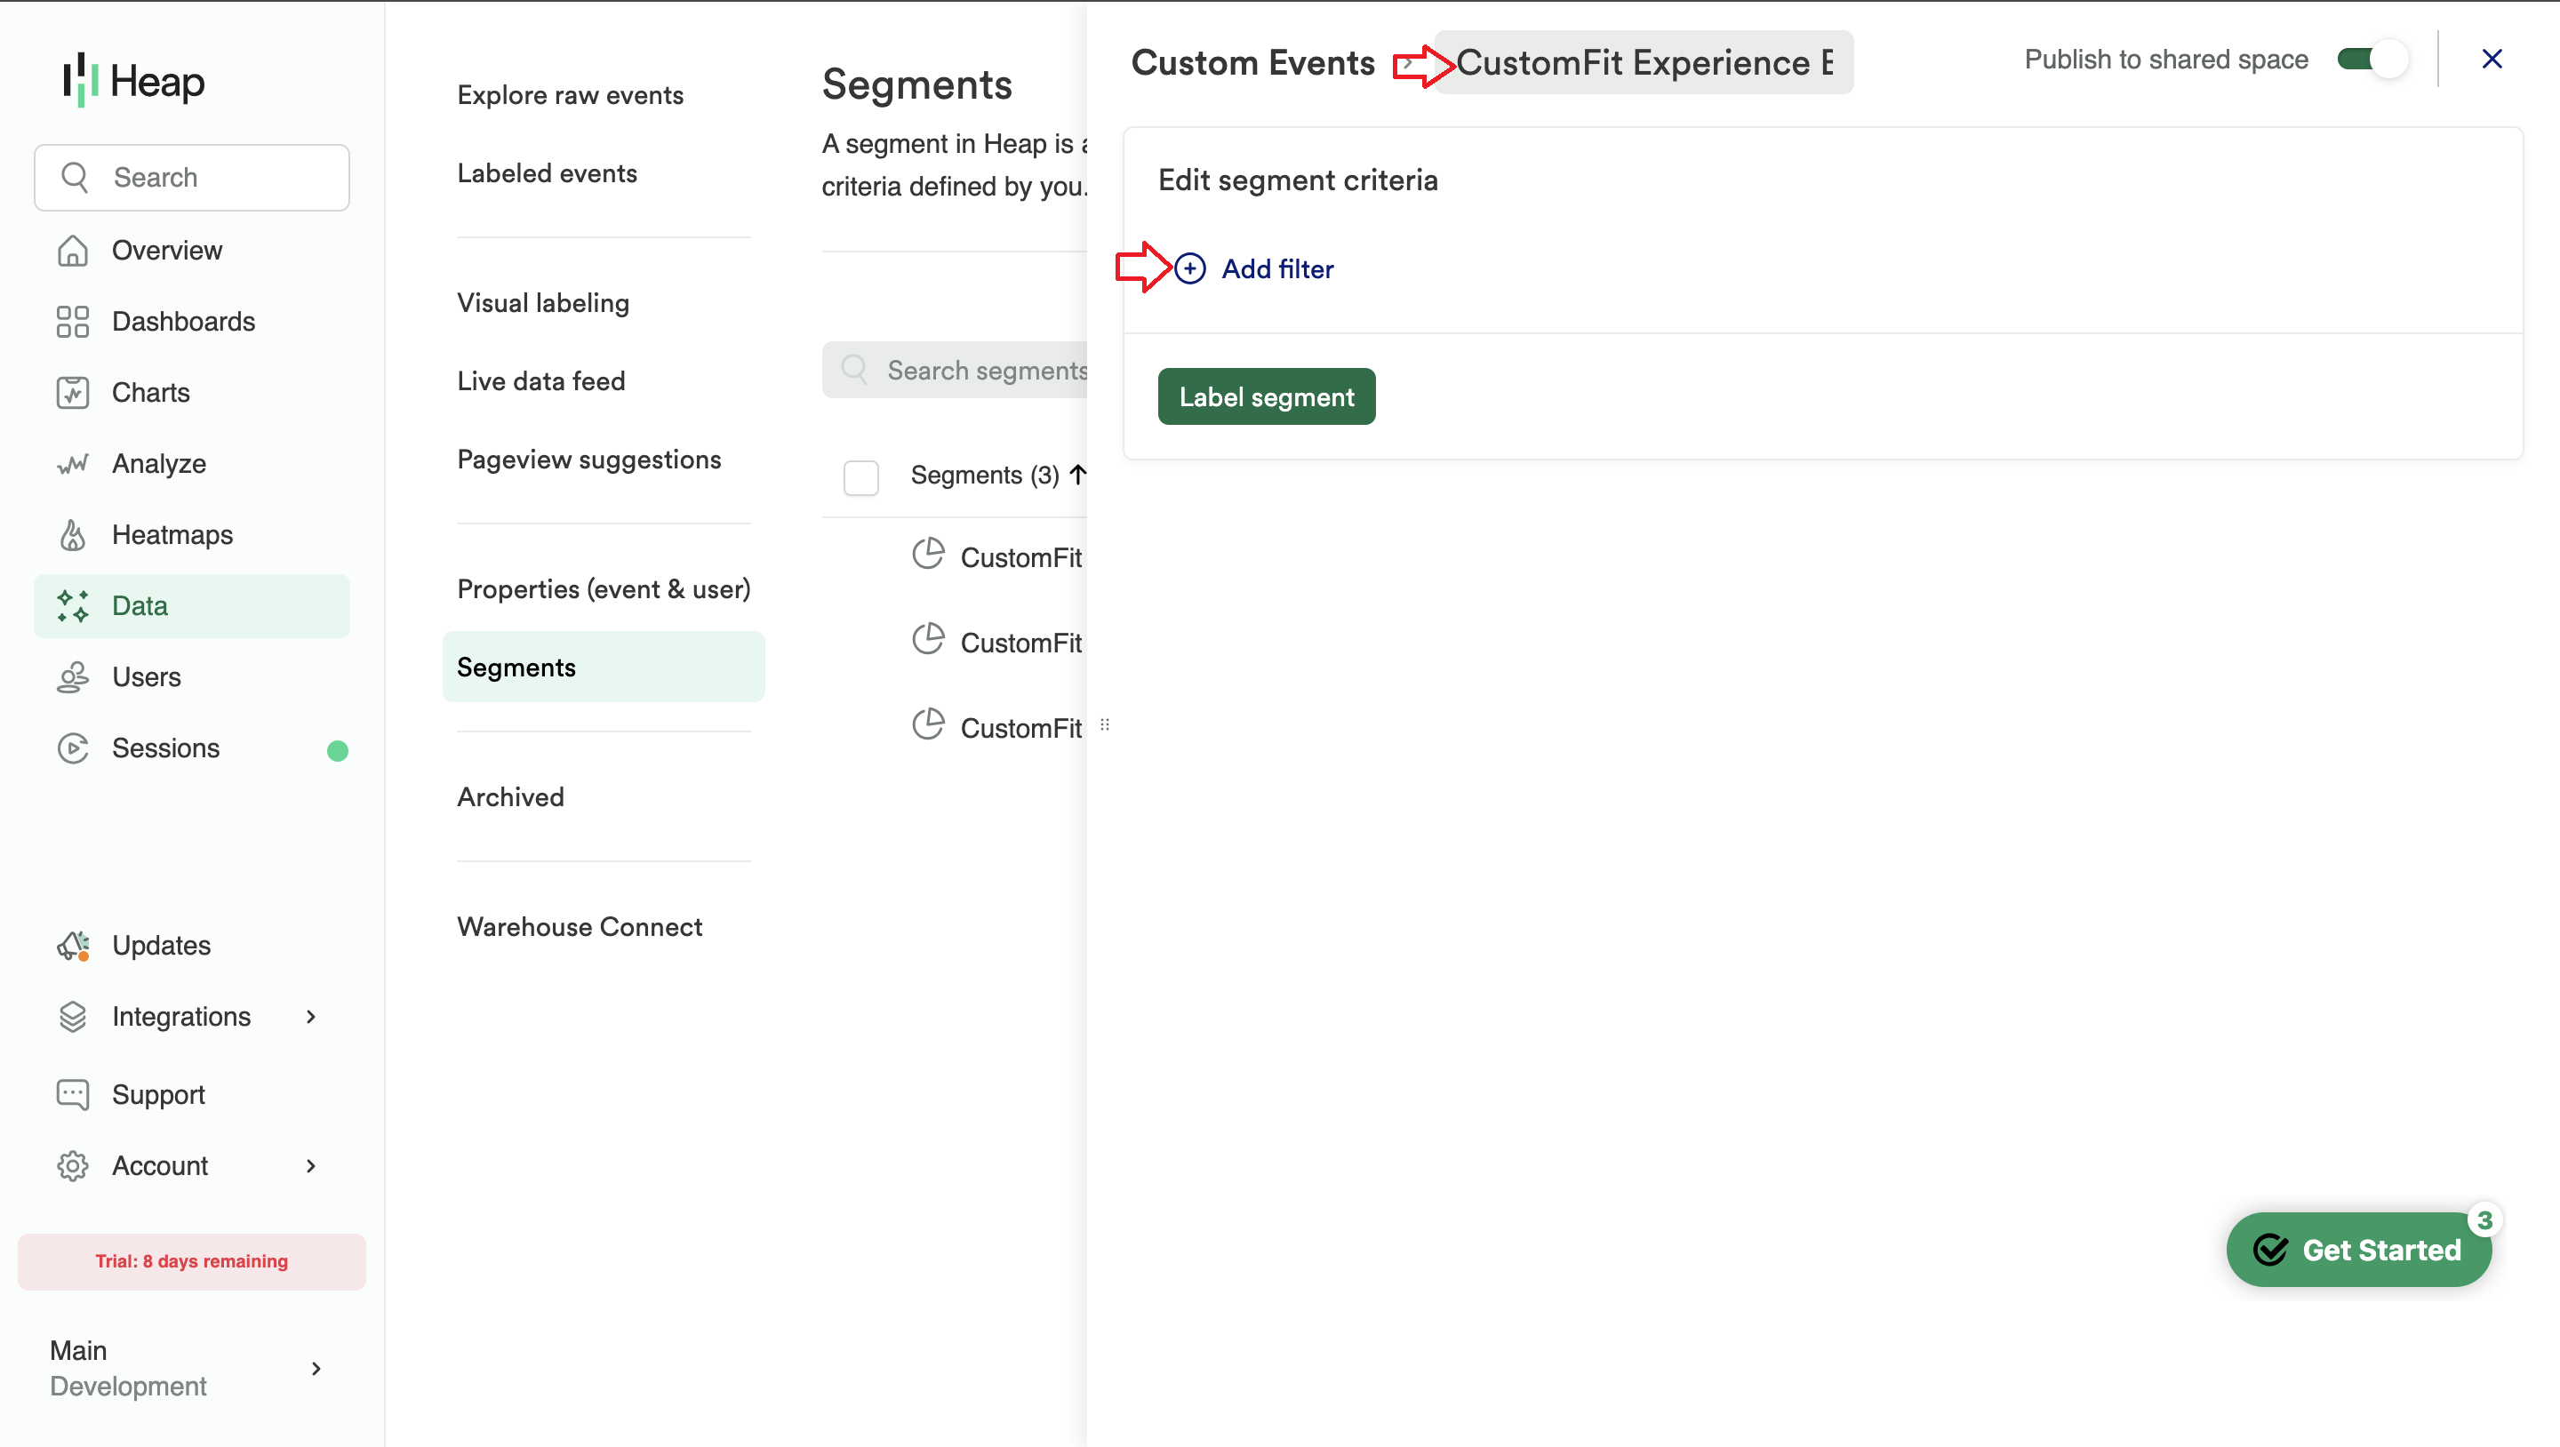Click the Charts sidebar icon

[x=73, y=393]
